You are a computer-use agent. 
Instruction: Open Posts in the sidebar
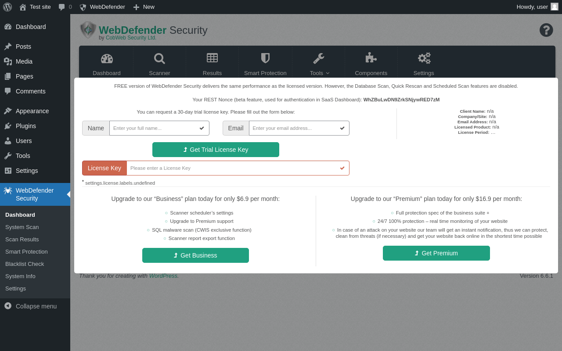35,47
